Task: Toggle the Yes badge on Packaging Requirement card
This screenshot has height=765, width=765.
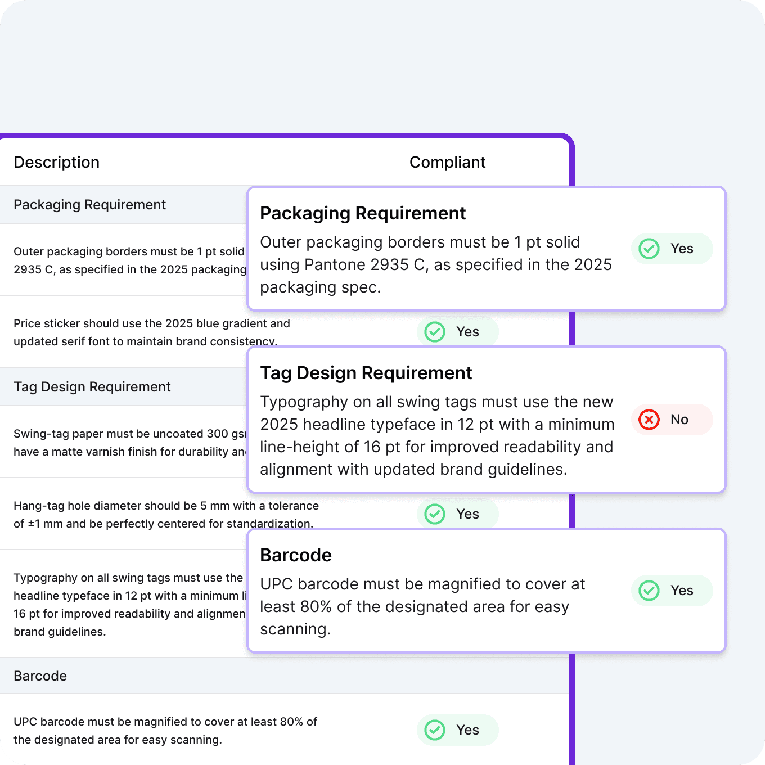Action: click(x=672, y=249)
